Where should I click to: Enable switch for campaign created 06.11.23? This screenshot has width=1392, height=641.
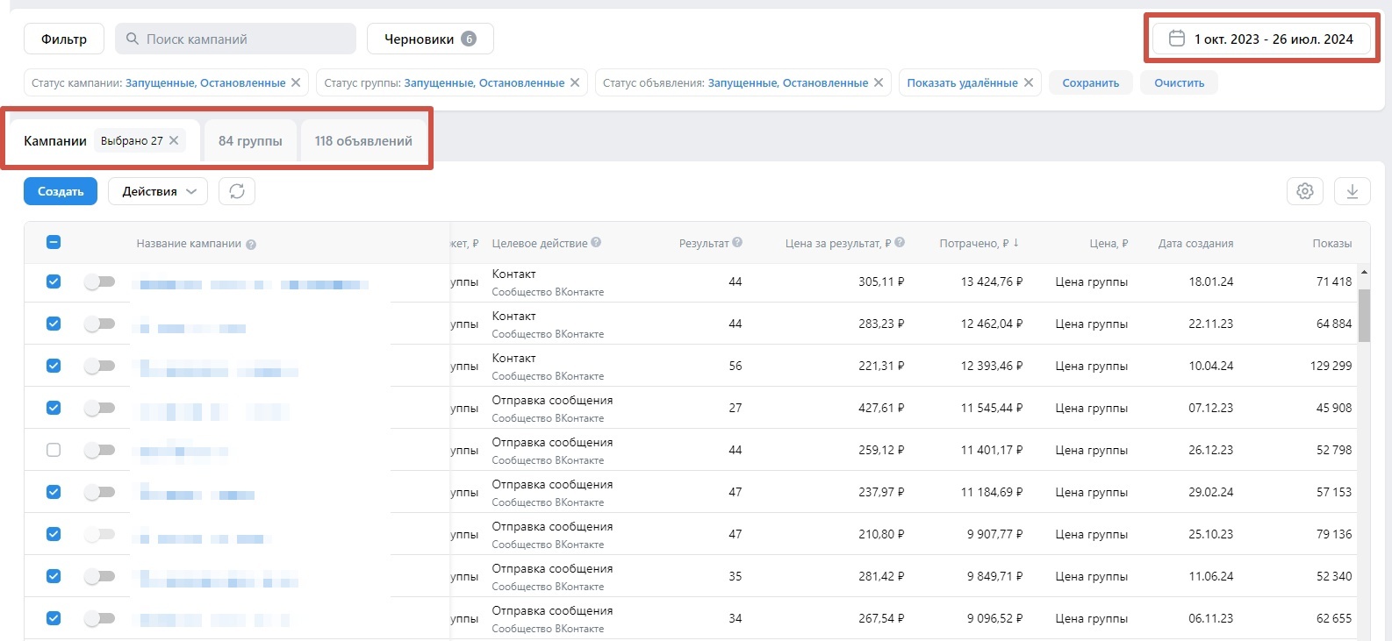click(99, 618)
